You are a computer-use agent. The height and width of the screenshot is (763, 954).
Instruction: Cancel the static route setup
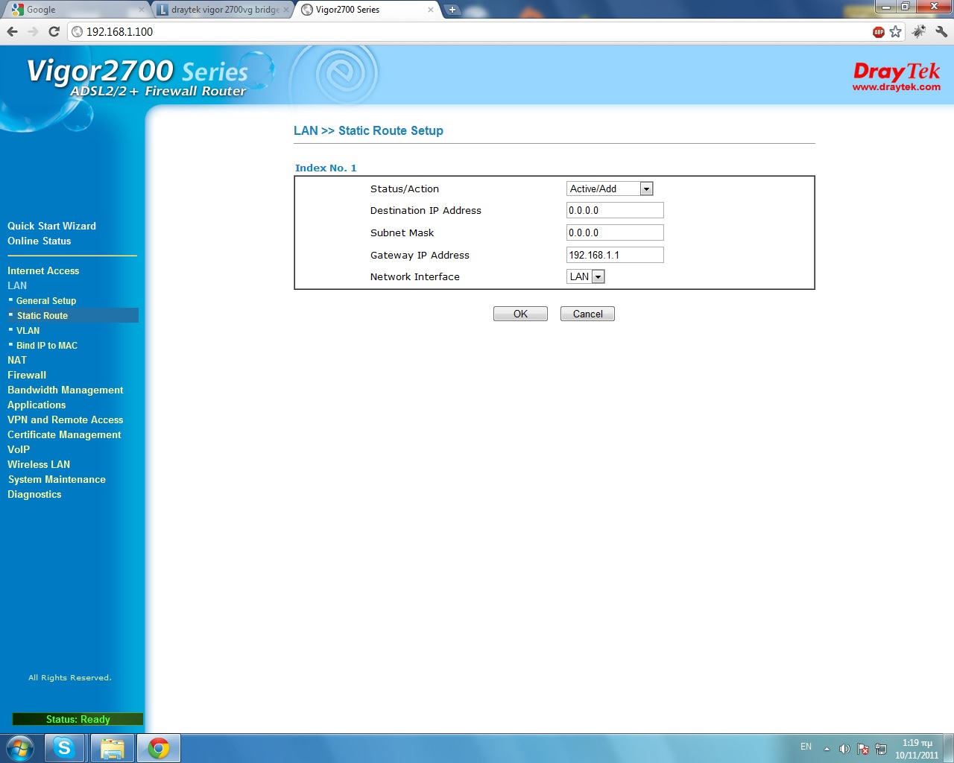(x=587, y=314)
